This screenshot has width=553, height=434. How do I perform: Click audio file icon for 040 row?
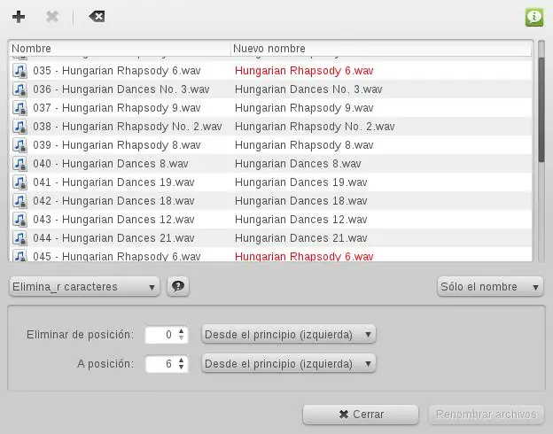tap(19, 164)
